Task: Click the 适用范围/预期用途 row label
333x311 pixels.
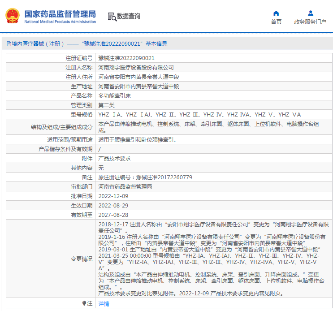Action: pos(69,140)
